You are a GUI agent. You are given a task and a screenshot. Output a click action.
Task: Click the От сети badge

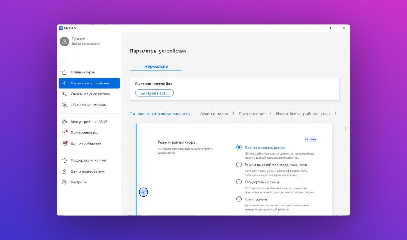[x=310, y=140]
